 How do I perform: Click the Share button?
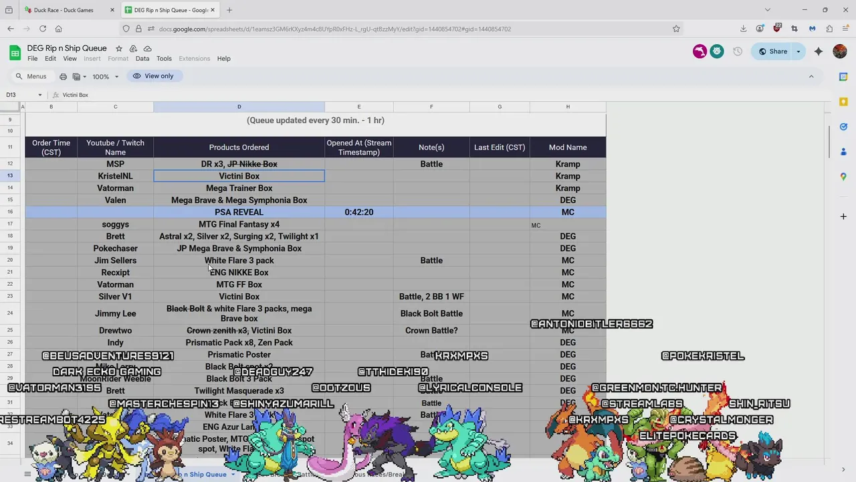pyautogui.click(x=772, y=52)
